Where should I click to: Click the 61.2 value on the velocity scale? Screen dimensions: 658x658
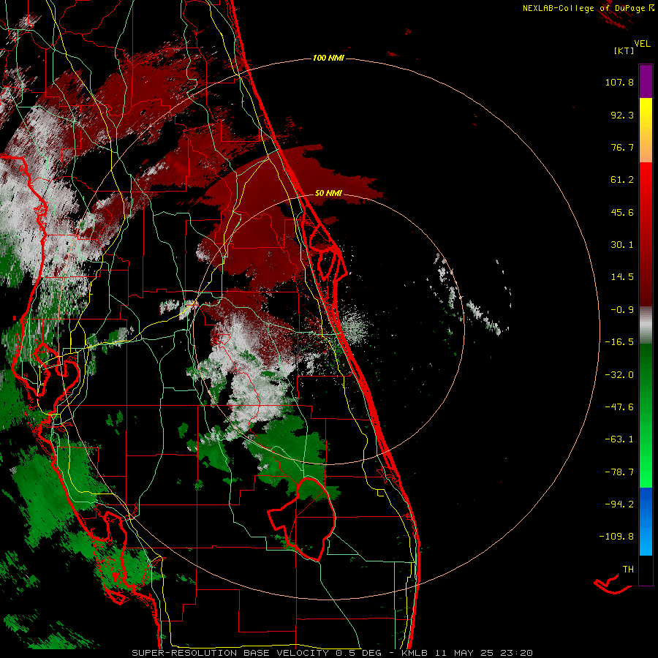point(622,180)
